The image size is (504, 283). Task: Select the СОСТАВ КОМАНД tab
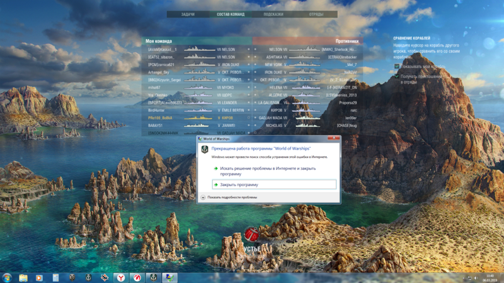(231, 14)
